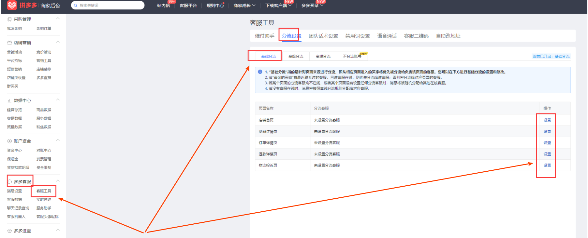
Task: Open 多多直播 in sidebar
Action: (x=44, y=78)
